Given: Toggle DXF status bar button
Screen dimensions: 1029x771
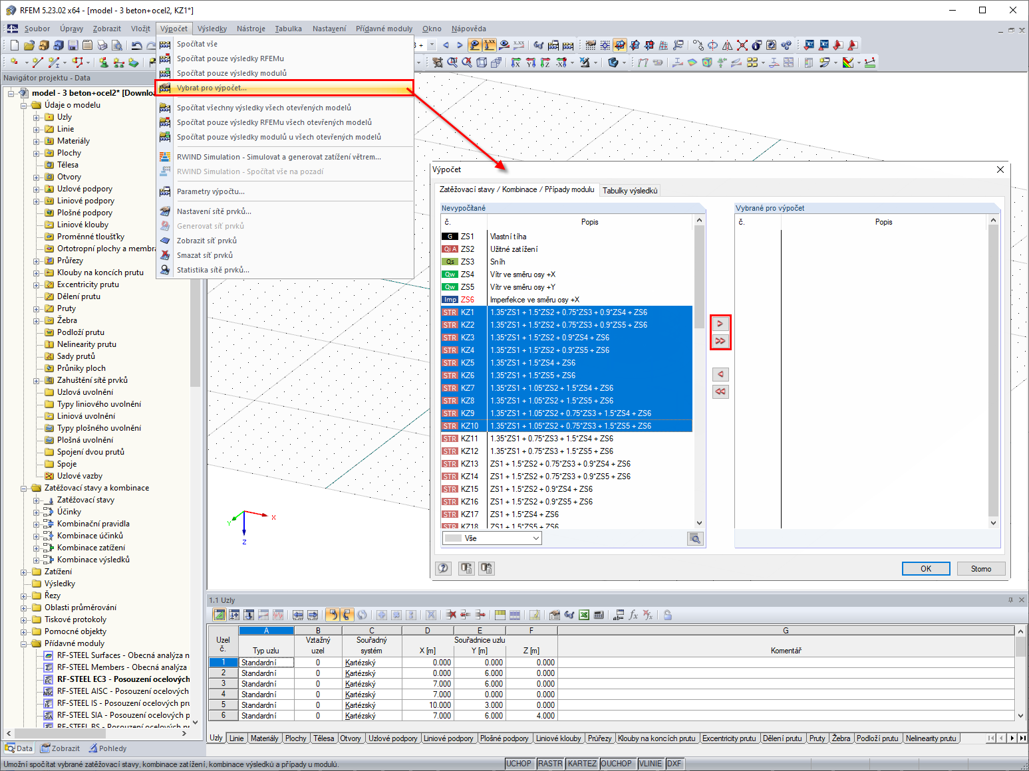Looking at the screenshot, I should click(674, 764).
